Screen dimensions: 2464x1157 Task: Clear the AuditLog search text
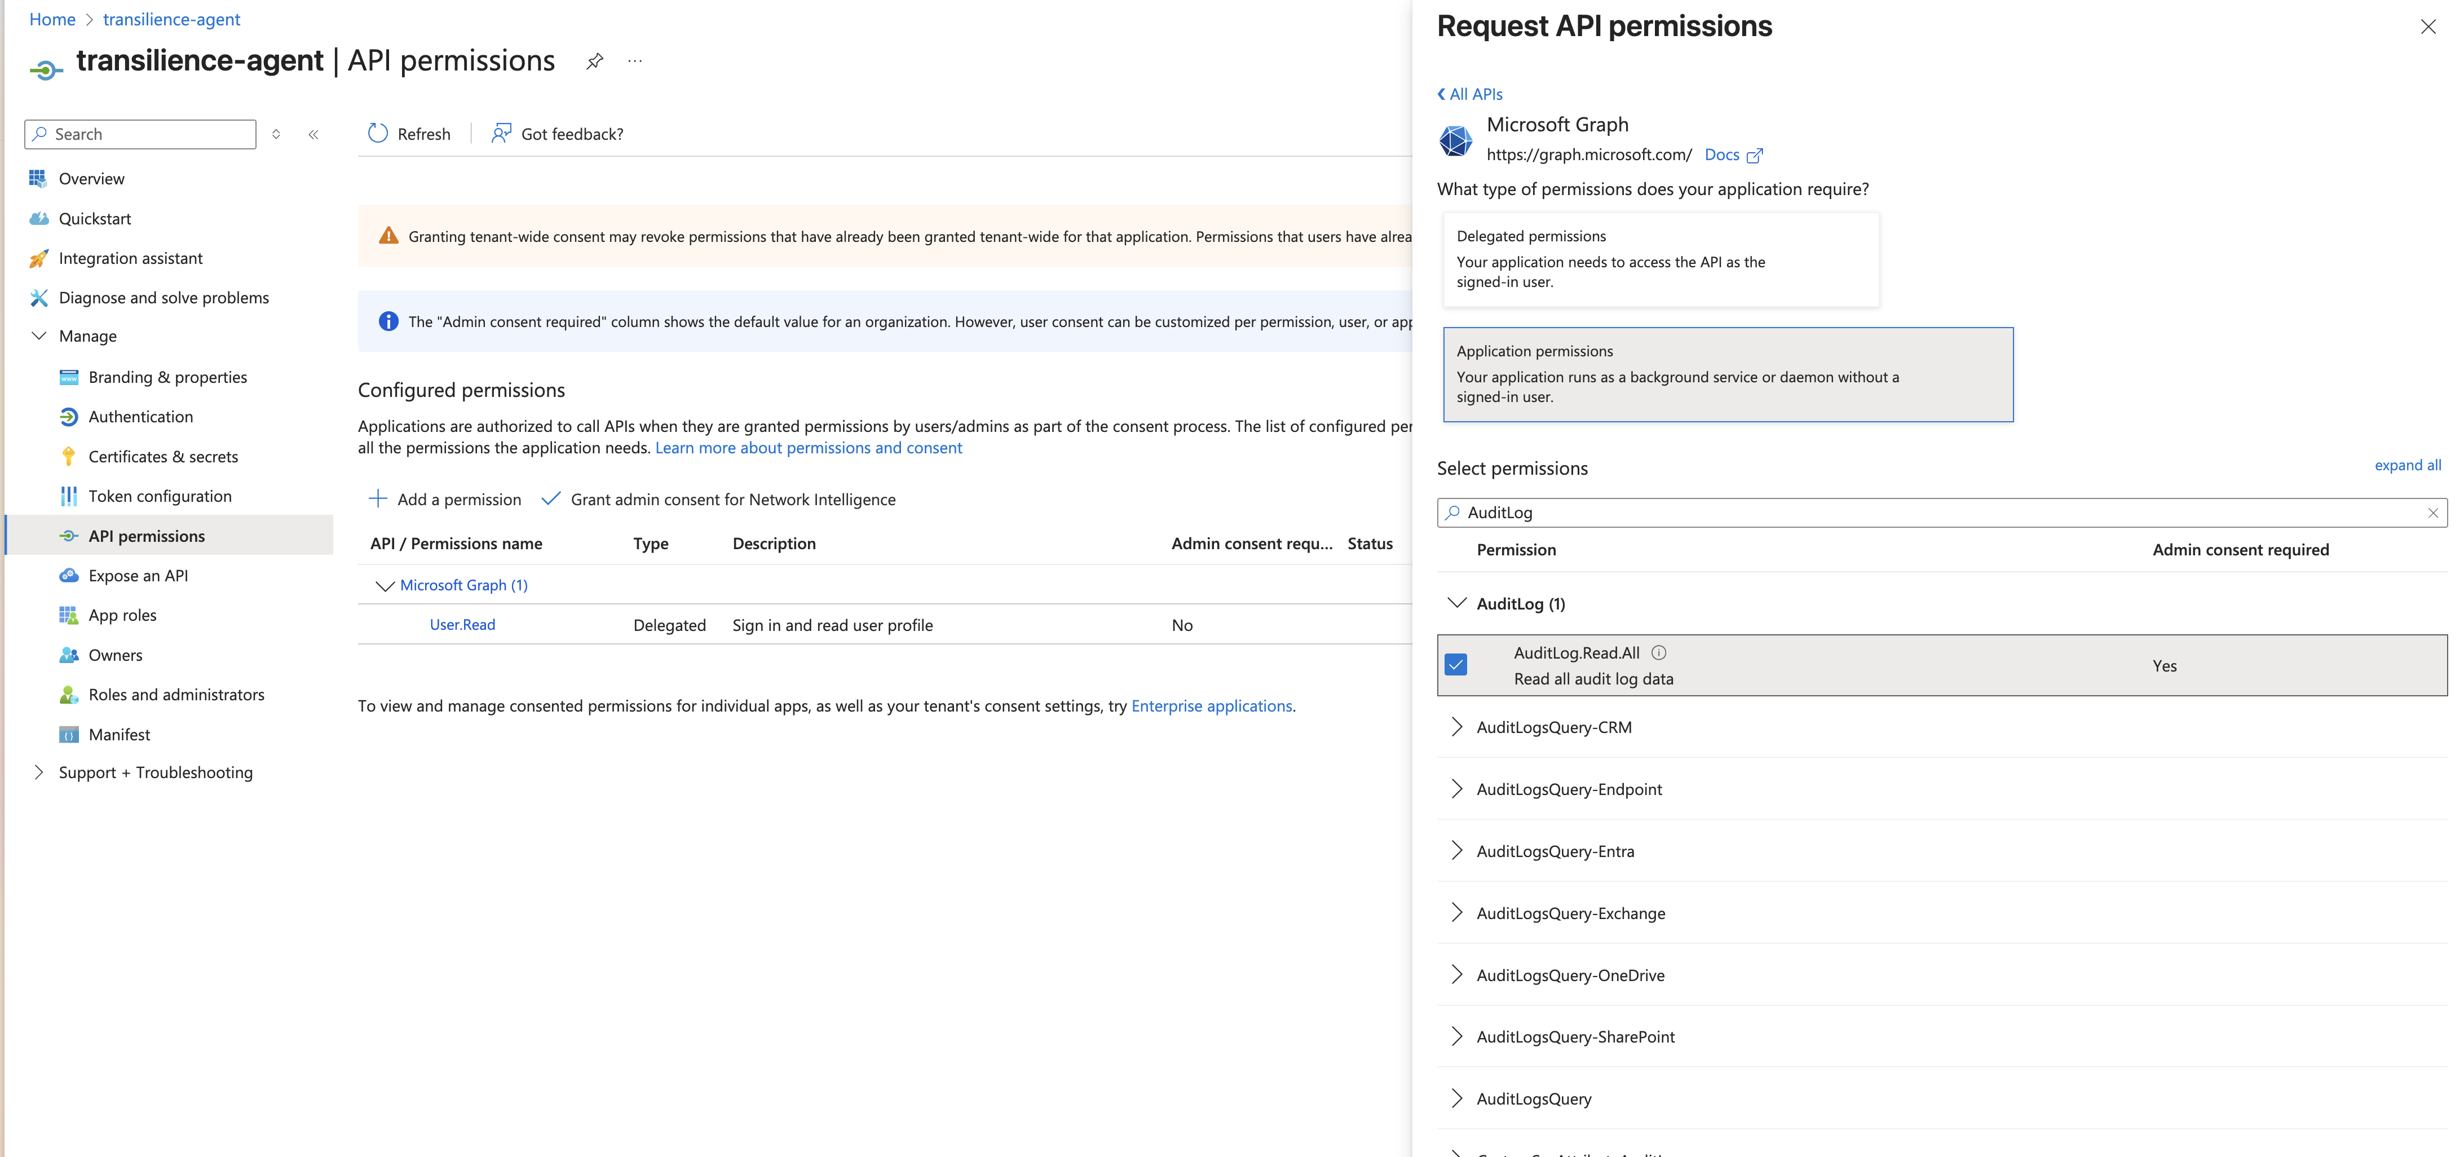(x=2432, y=514)
